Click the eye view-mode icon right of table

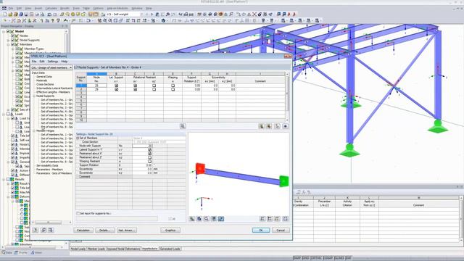[285, 126]
